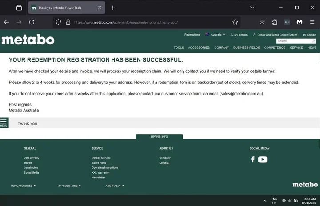Click the Facebook icon in footer
Viewport: 320px width, 206px height.
252,159
